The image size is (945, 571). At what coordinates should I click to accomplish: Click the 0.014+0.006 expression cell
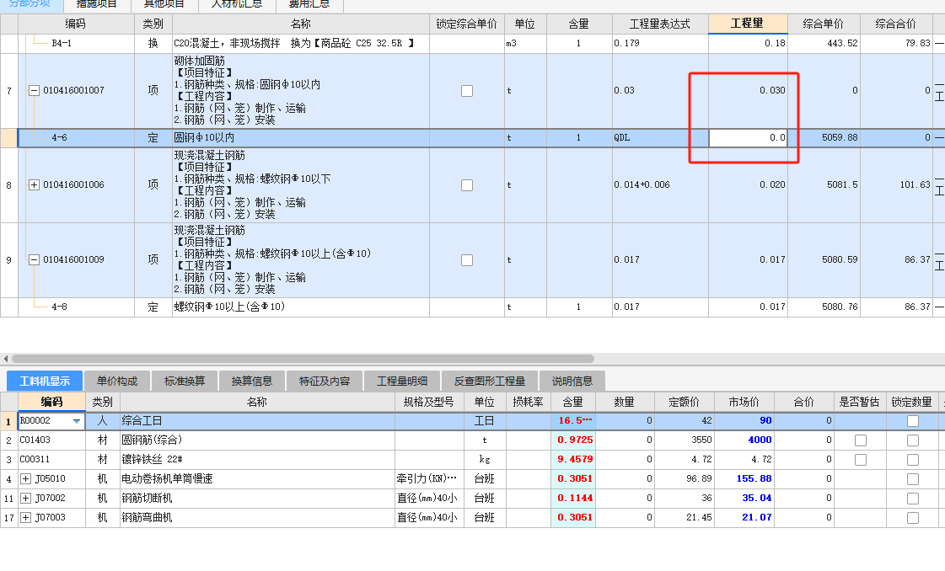[660, 185]
